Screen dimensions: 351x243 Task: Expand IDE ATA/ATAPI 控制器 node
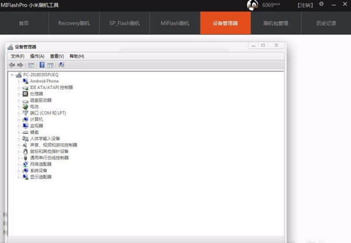(19, 88)
